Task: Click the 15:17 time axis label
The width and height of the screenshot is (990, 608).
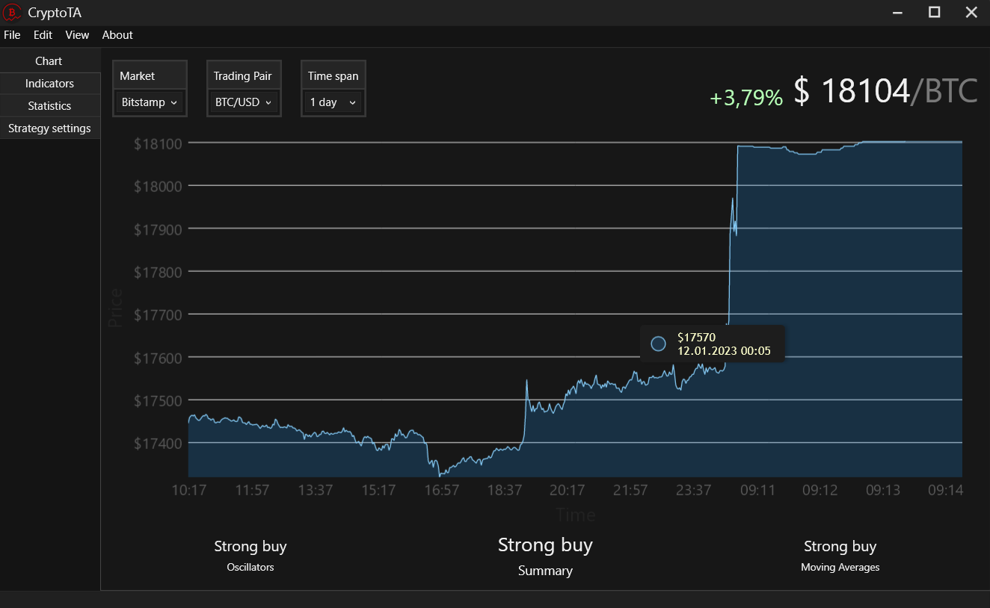Action: (378, 490)
